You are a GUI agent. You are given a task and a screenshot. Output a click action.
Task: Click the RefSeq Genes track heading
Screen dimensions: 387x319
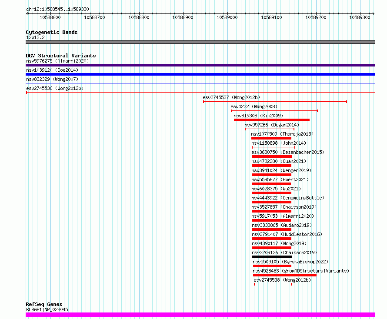44,305
